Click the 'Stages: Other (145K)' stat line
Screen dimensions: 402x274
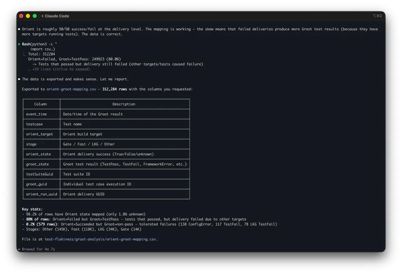click(x=82, y=229)
